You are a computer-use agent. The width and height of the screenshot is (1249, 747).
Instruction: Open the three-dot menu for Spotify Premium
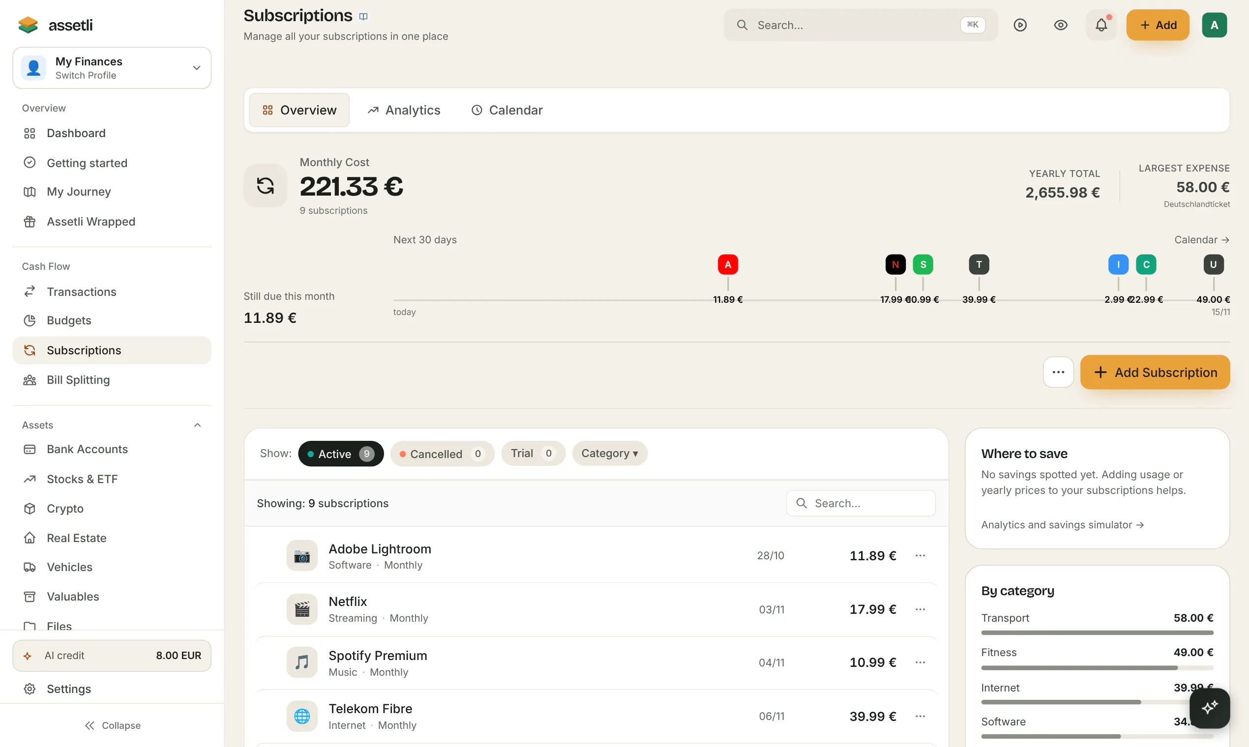point(920,662)
